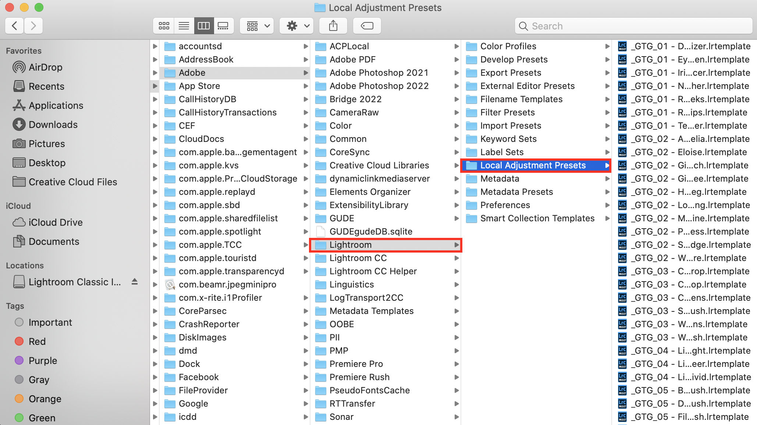Select the _GTG_02 - Eloise.lrtemplate file

coord(685,152)
